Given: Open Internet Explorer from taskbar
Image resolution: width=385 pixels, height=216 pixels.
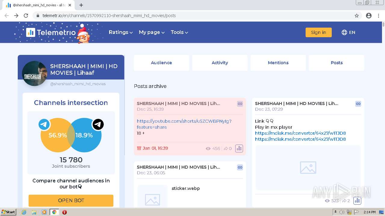Looking at the screenshot, I should [x=24, y=212].
